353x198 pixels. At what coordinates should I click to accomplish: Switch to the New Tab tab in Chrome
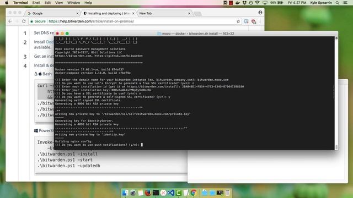164,13
